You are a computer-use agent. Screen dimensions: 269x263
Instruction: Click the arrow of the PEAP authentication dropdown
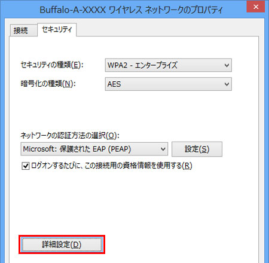[x=163, y=149]
